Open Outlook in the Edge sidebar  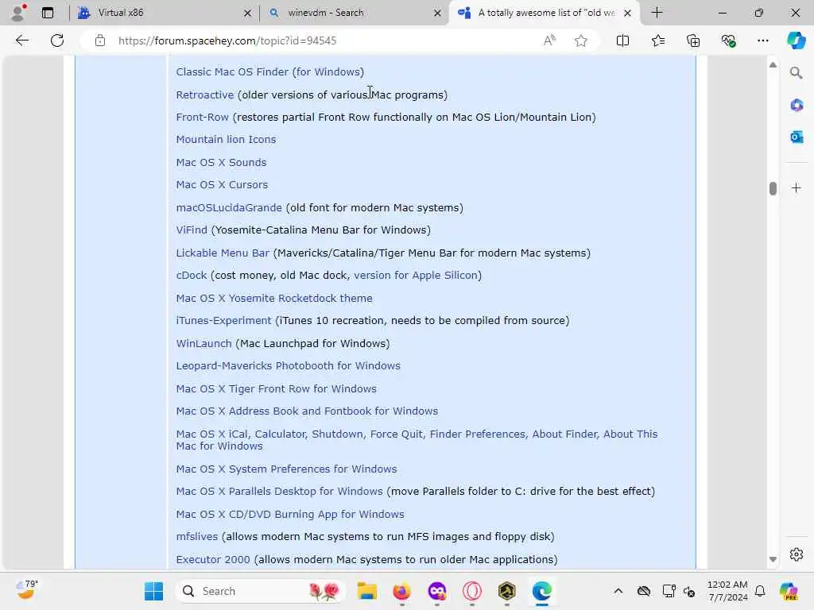(796, 137)
